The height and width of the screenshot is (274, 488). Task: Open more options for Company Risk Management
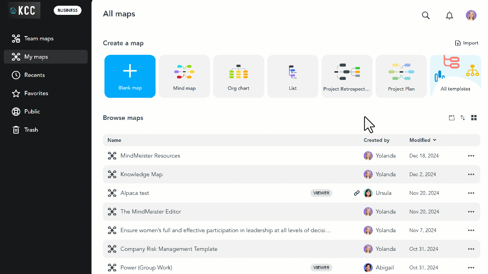point(471,249)
